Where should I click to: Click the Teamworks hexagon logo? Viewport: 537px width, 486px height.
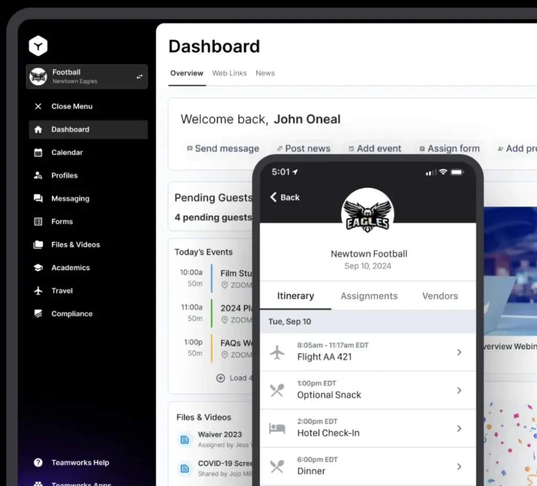pos(38,46)
